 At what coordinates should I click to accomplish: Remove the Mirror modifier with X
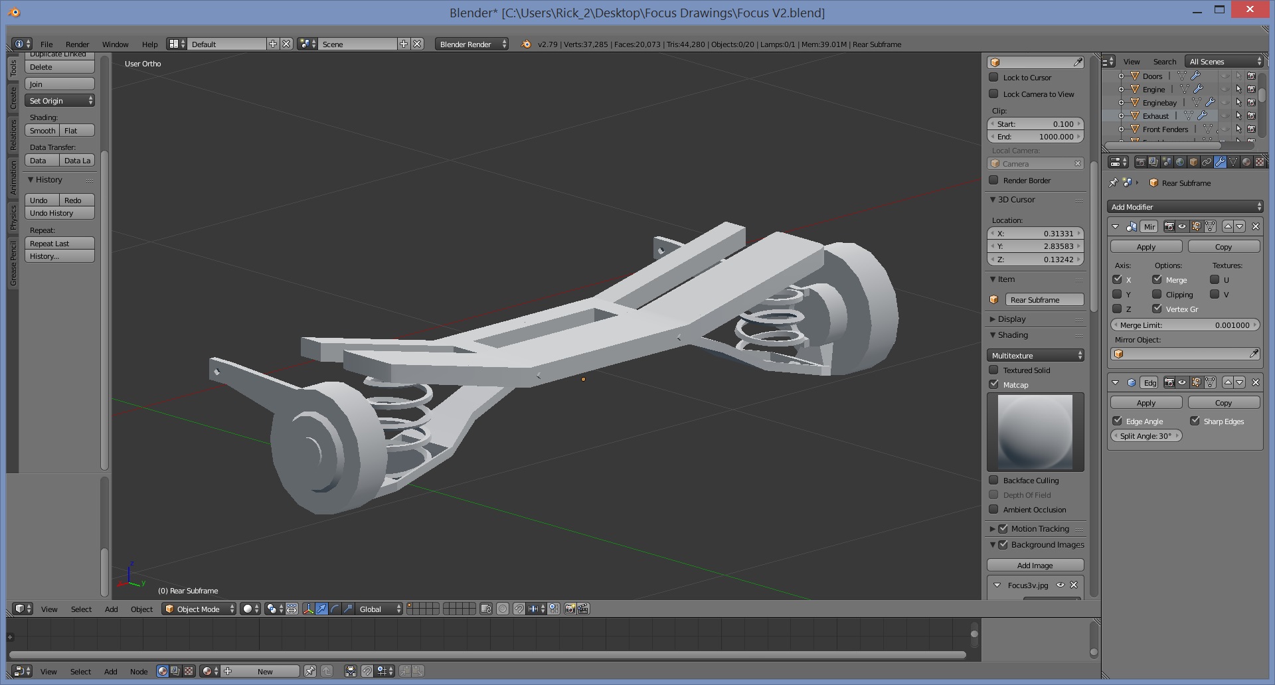1255,226
